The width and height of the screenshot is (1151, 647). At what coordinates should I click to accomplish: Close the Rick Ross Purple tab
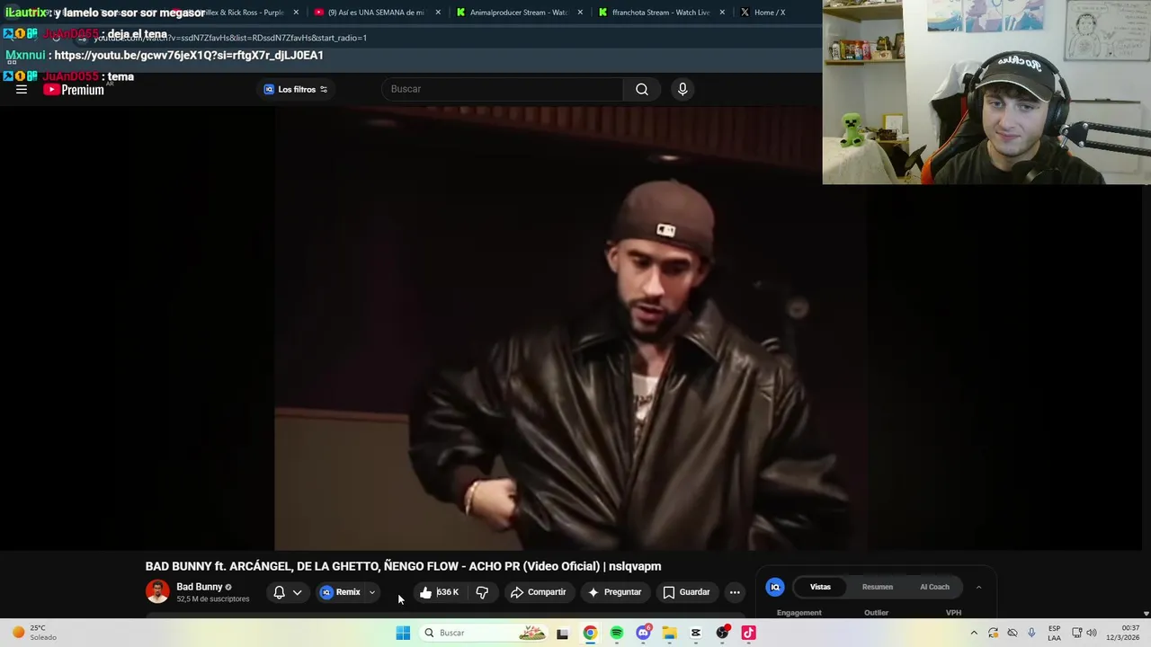coord(296,13)
